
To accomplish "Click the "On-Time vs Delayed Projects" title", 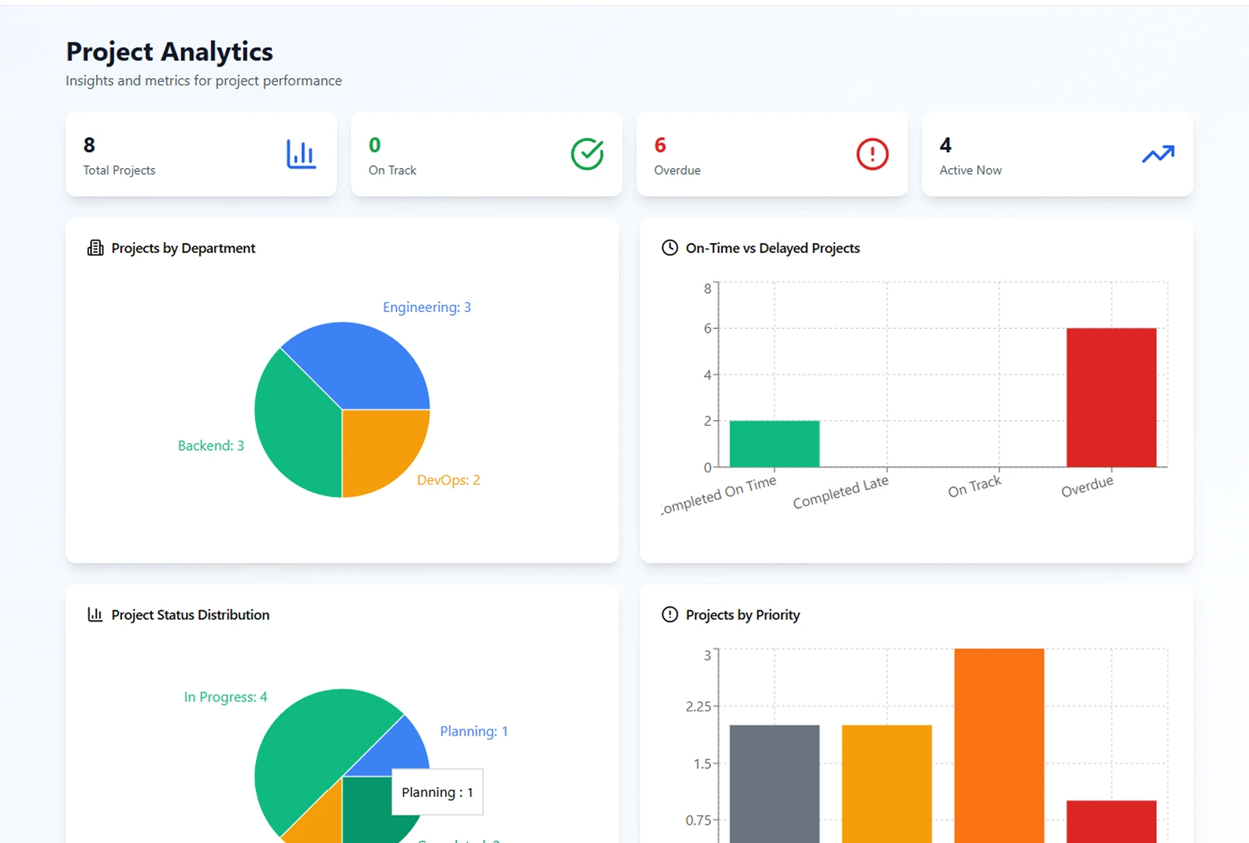I will (773, 248).
